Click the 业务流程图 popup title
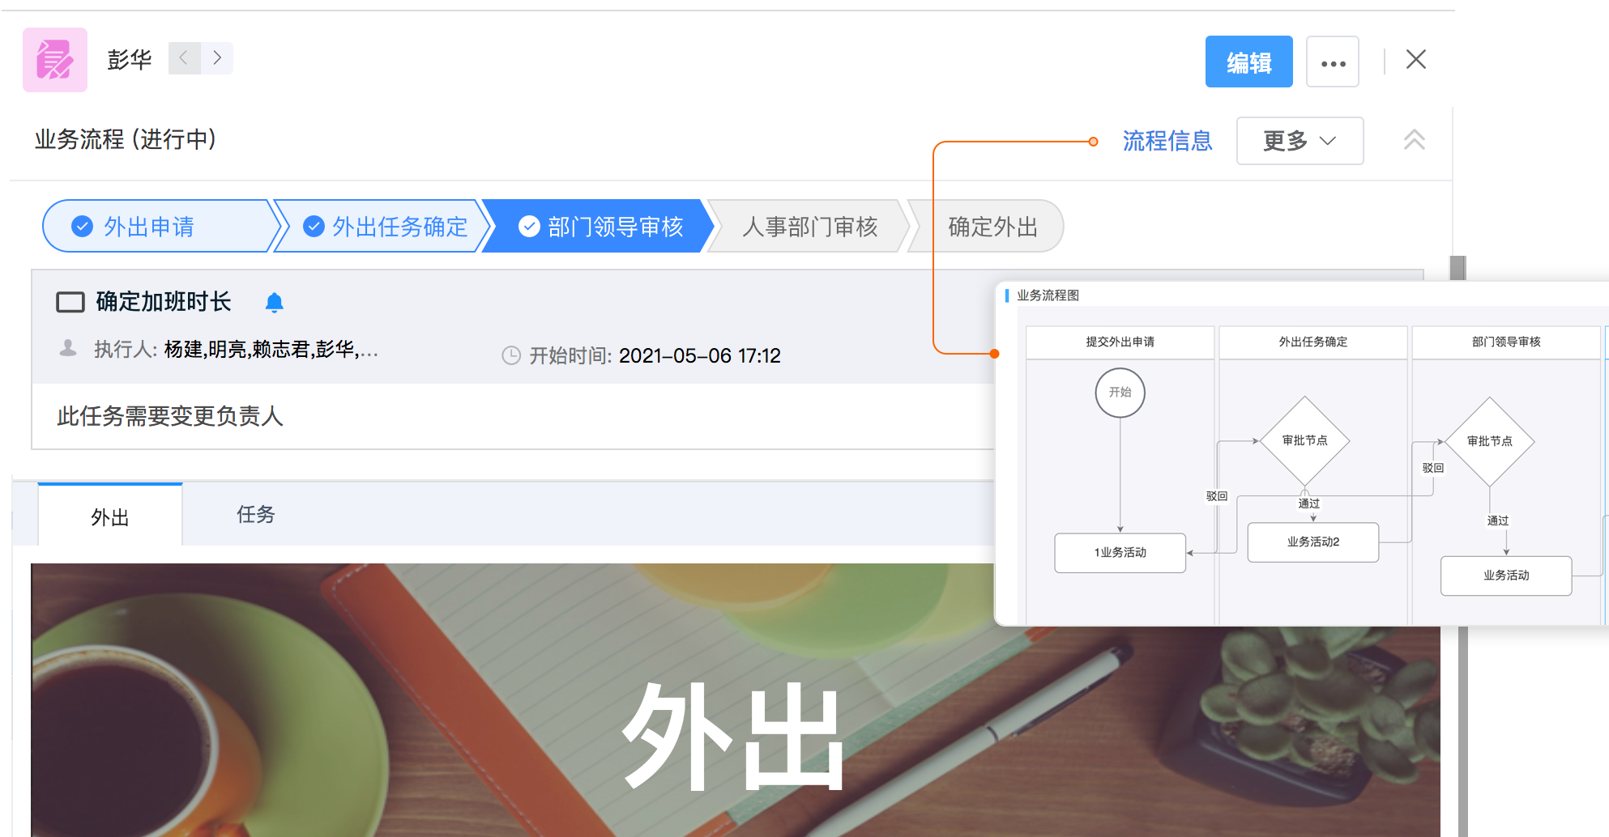This screenshot has height=837, width=1609. coord(1048,295)
